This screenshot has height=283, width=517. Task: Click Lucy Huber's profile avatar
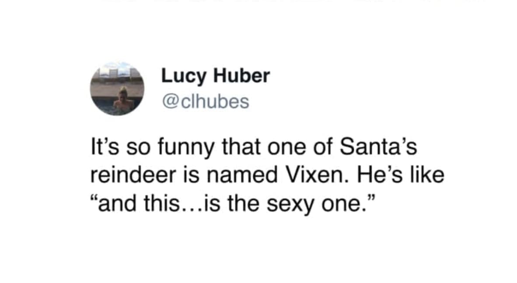[117, 89]
